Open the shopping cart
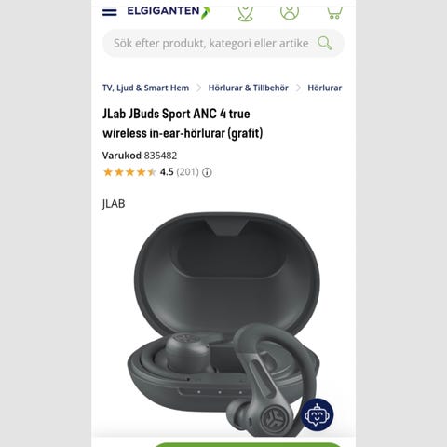The image size is (447, 447). coord(334,13)
